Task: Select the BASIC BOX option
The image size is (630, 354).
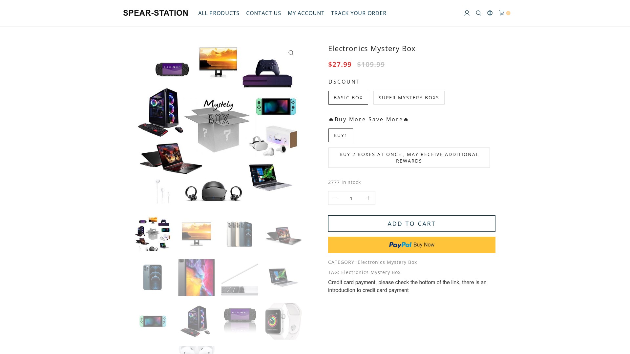Action: 348,98
